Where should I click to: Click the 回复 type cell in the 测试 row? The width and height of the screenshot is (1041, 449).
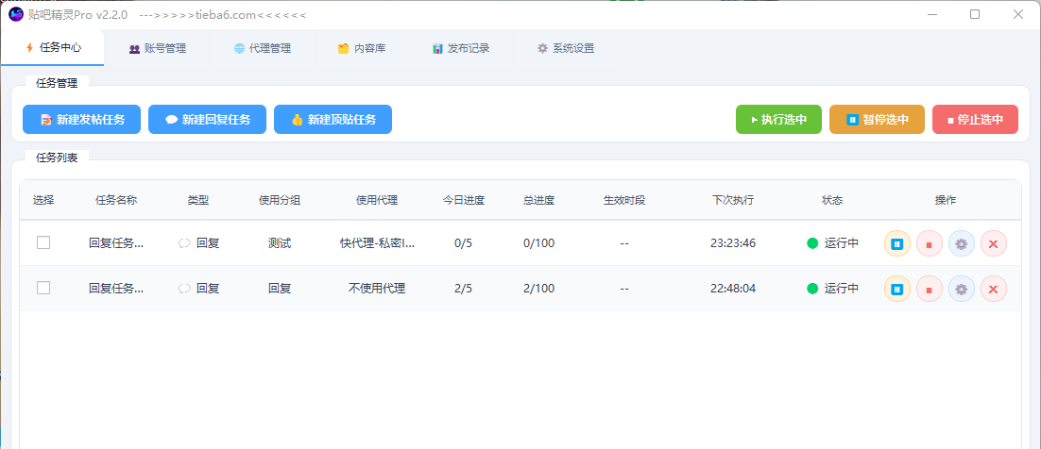[198, 243]
